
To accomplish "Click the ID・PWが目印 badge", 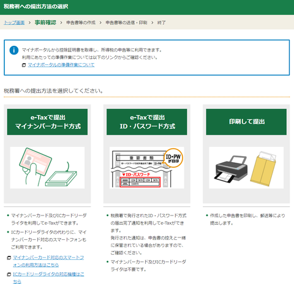I will point(173,158).
